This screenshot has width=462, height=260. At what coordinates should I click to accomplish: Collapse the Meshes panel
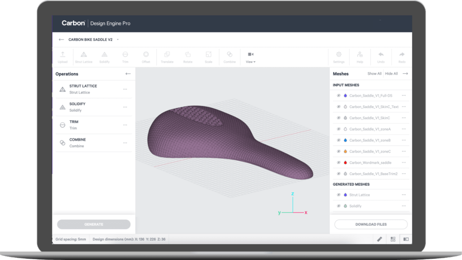[405, 74]
